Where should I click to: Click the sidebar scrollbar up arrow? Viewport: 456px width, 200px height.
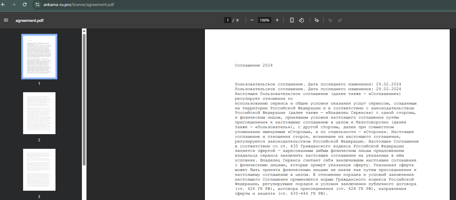click(x=84, y=31)
